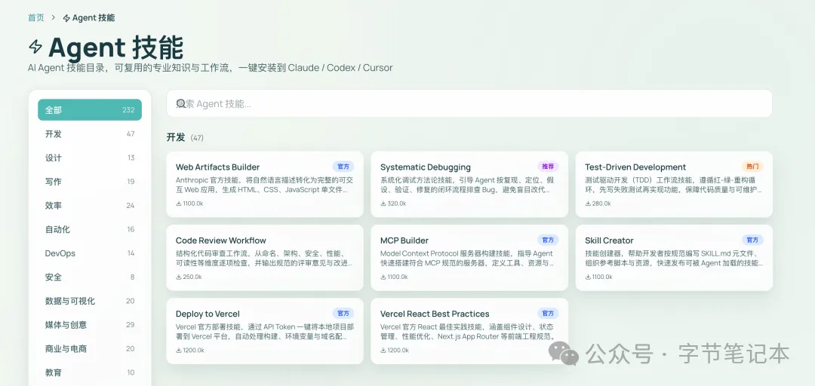Click download icon on MCP Builder
Viewport: 815px width, 386px height.
point(383,277)
